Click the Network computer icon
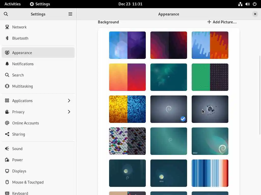 click(7, 27)
